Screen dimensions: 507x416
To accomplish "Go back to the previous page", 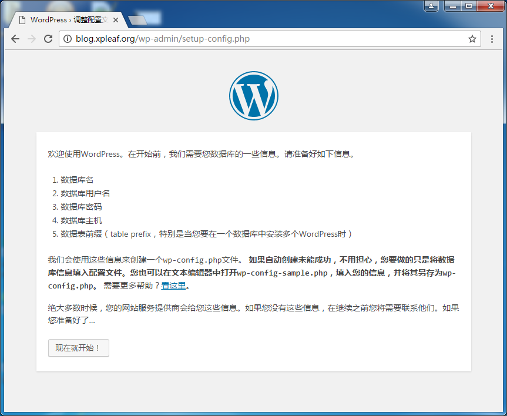I will (15, 39).
